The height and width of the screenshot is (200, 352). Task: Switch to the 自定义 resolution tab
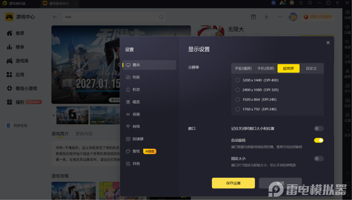[x=311, y=68]
